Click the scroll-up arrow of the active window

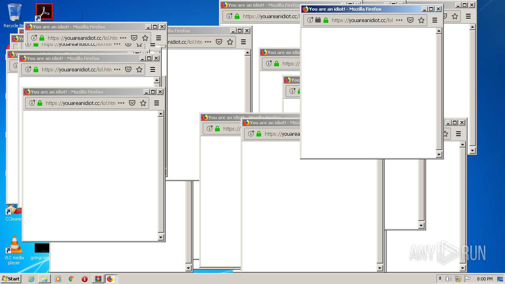439,31
